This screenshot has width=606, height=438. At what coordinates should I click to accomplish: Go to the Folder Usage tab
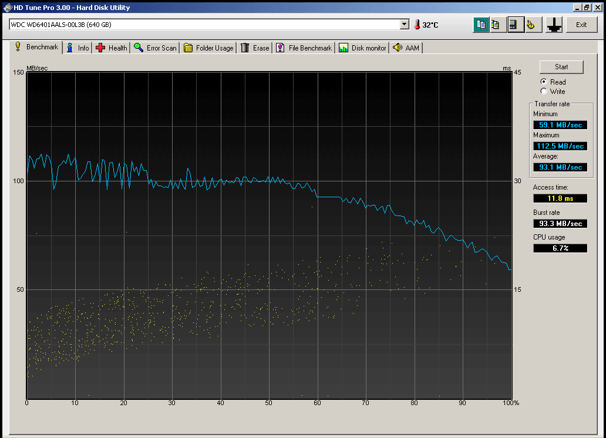pos(208,48)
